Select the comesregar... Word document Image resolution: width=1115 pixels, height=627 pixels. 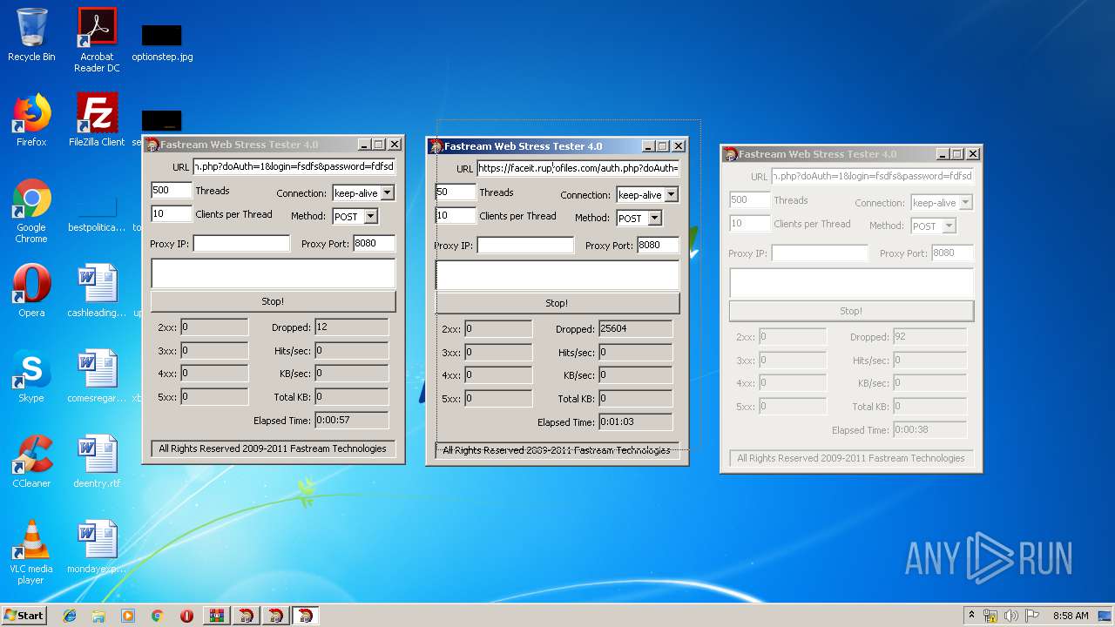[97, 376]
